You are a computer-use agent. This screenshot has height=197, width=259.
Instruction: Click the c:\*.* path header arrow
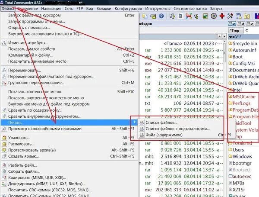(231, 37)
